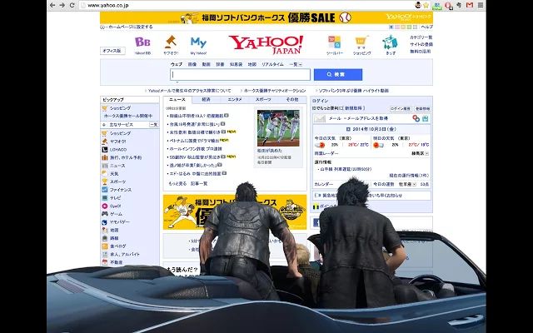This screenshot has height=333, width=533.
Task: Select the 画像 search category
Action: coord(192,64)
